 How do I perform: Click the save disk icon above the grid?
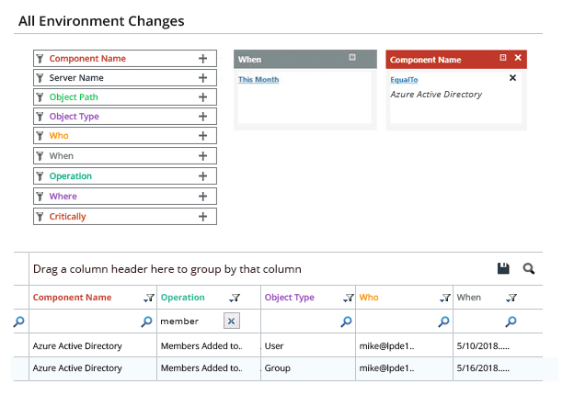503,268
